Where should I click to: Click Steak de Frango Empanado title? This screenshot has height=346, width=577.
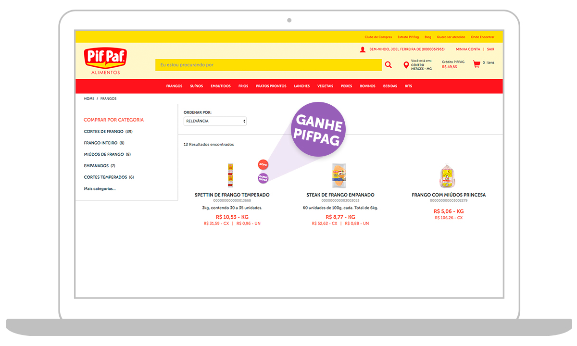tap(340, 195)
